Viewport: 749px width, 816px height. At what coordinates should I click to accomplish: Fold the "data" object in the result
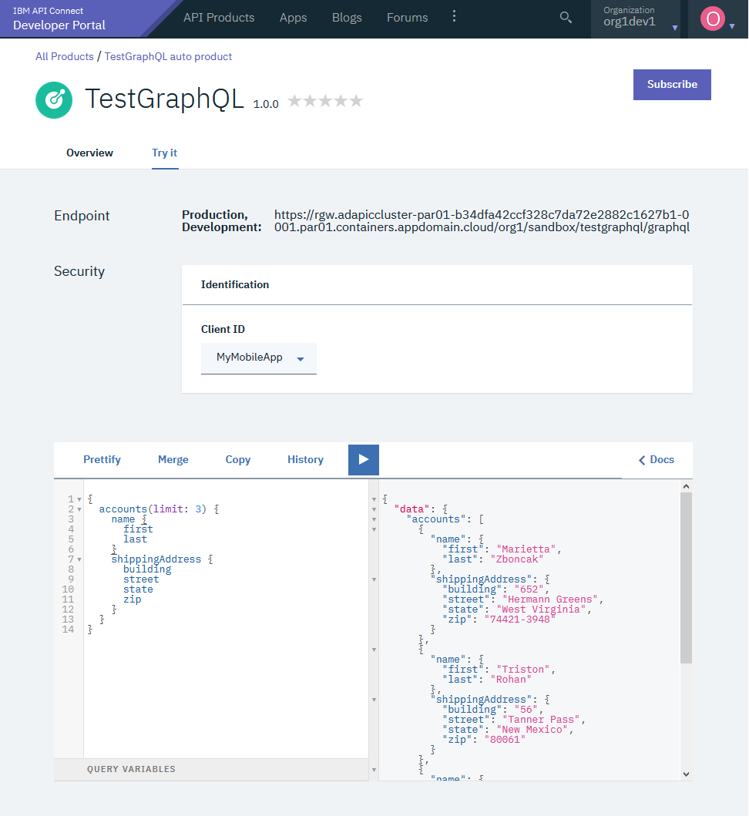[x=374, y=509]
